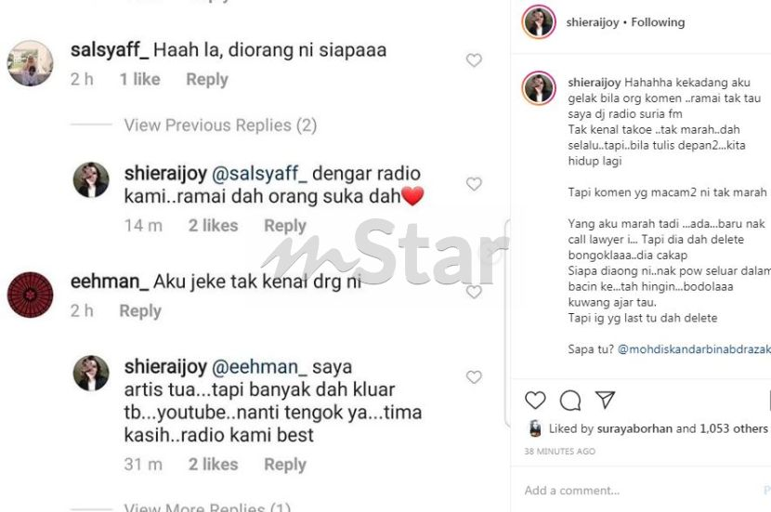The height and width of the screenshot is (512, 771).
Task: Open surayaborhan from liked-by line
Action: pos(634,429)
